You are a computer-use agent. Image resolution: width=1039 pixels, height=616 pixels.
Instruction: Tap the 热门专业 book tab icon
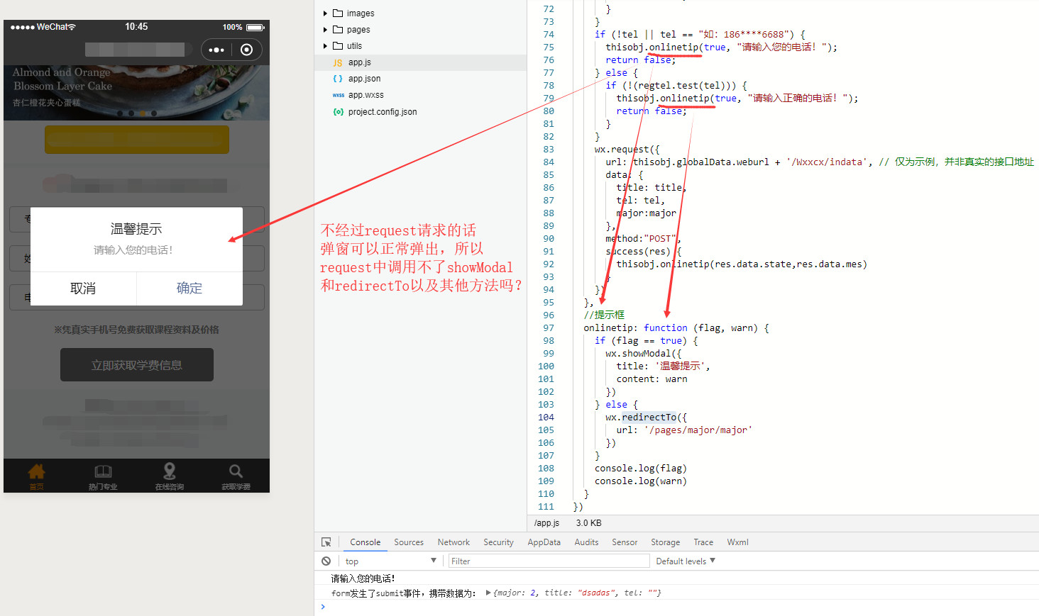coord(103,471)
